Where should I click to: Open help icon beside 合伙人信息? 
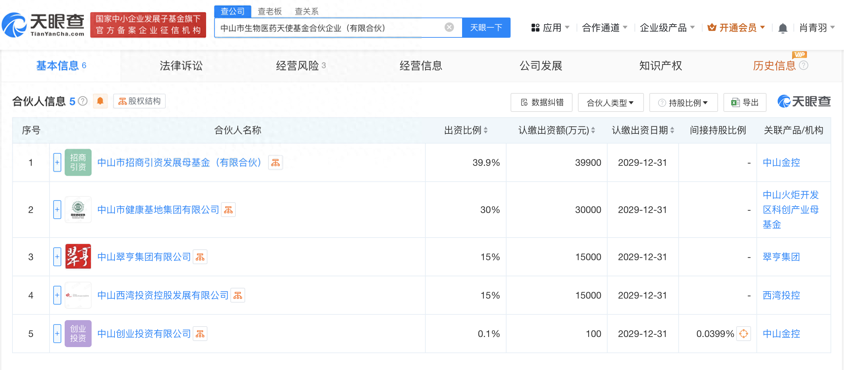[x=83, y=101]
